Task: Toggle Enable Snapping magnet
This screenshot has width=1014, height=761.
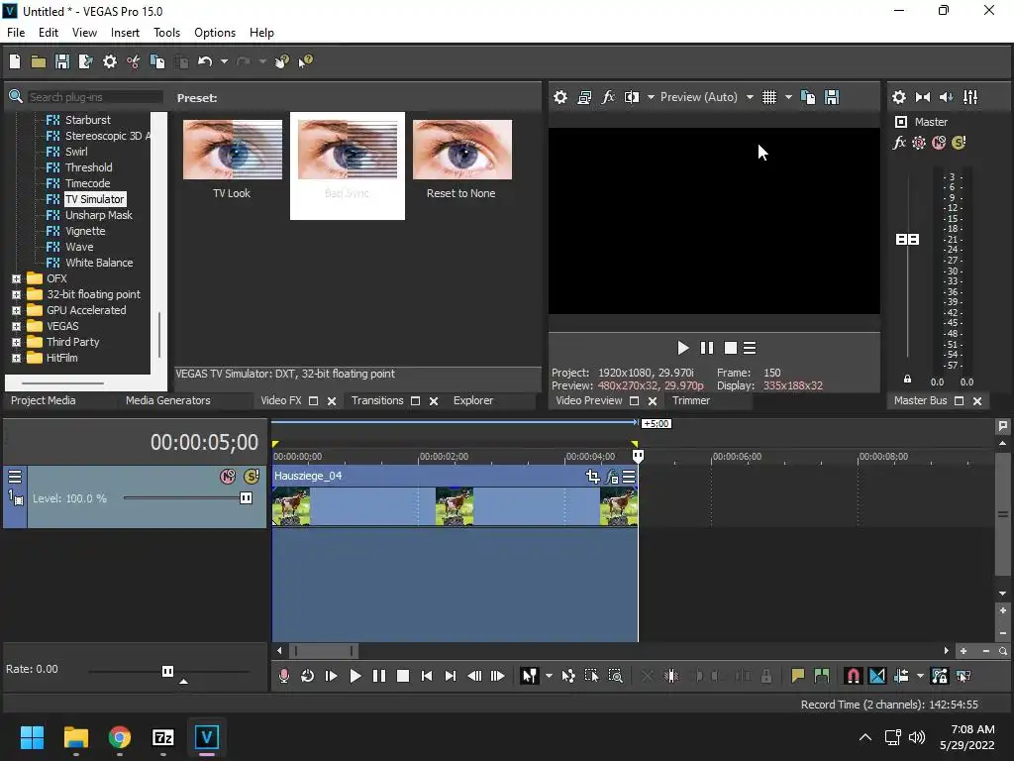Action: 853,676
